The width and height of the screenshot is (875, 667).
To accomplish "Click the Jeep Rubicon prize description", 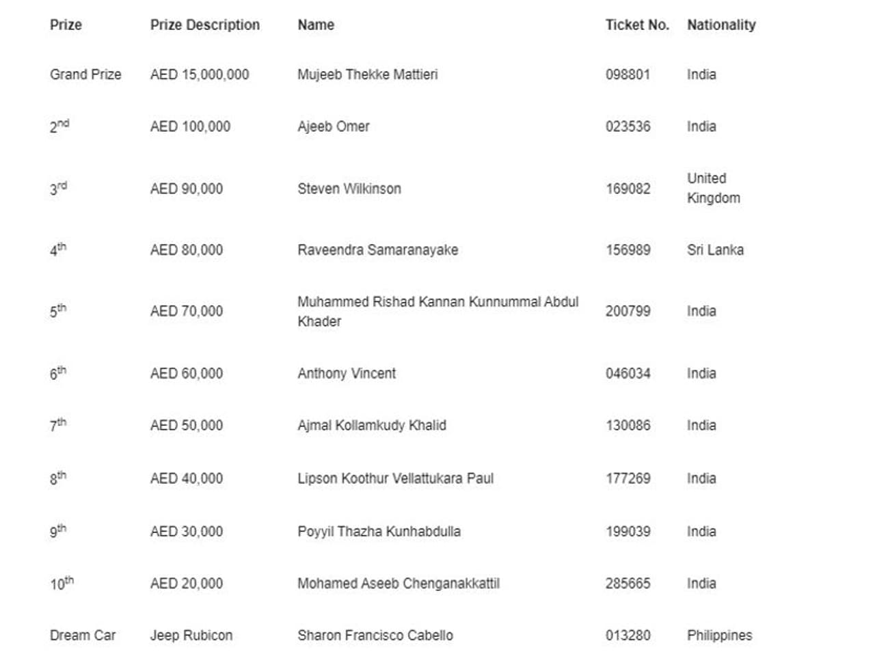I will click(x=191, y=636).
